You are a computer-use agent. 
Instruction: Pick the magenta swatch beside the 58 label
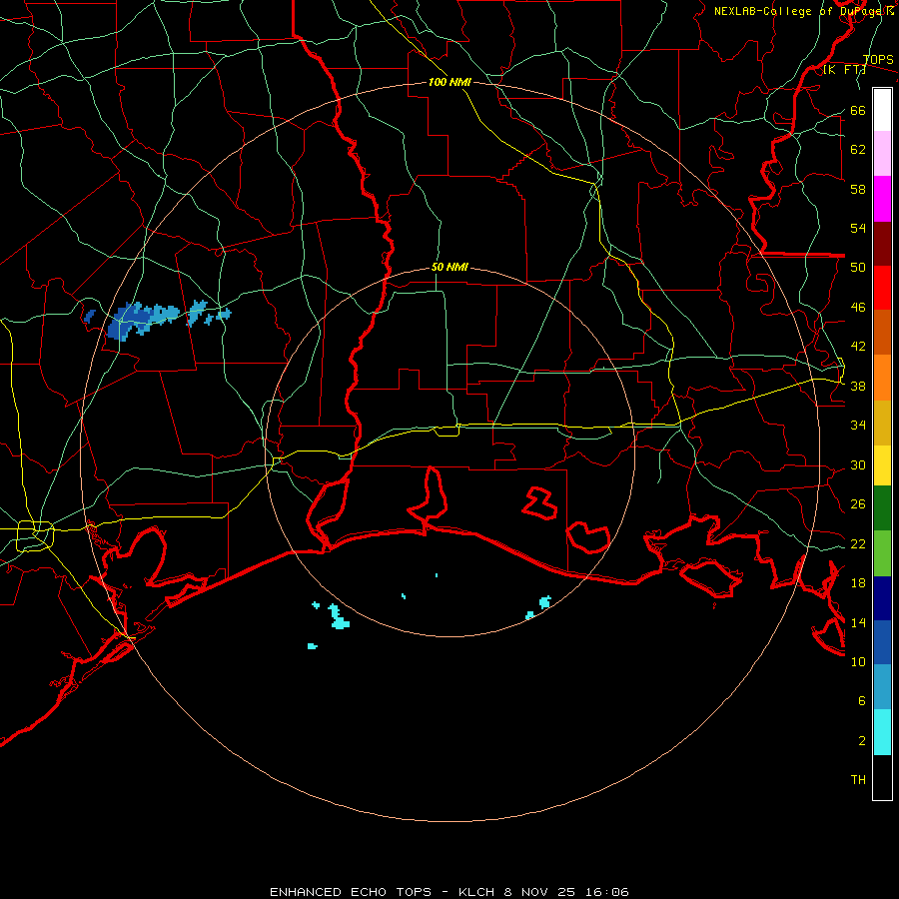click(x=882, y=199)
